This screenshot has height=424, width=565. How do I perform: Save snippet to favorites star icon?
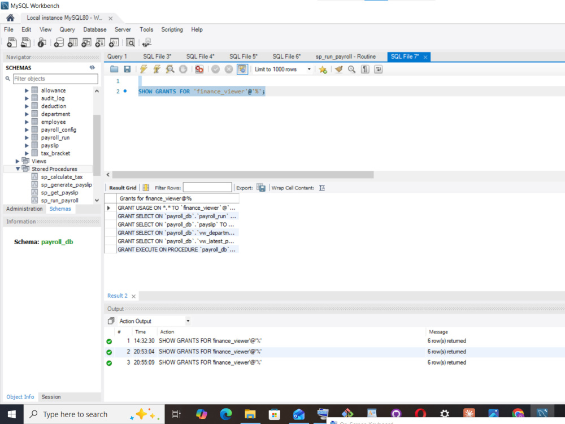tap(323, 69)
